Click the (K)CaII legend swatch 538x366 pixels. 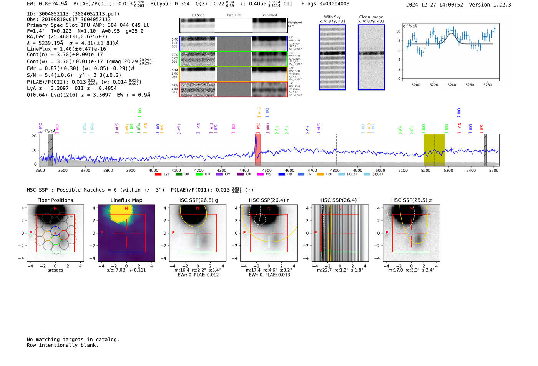point(342,174)
